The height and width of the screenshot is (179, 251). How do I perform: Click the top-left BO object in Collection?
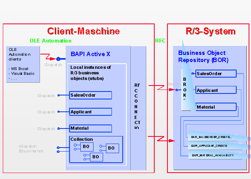[x=86, y=147]
